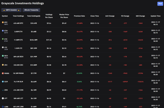Sort table by 30D Change header
The image size is (164, 108).
140,16
